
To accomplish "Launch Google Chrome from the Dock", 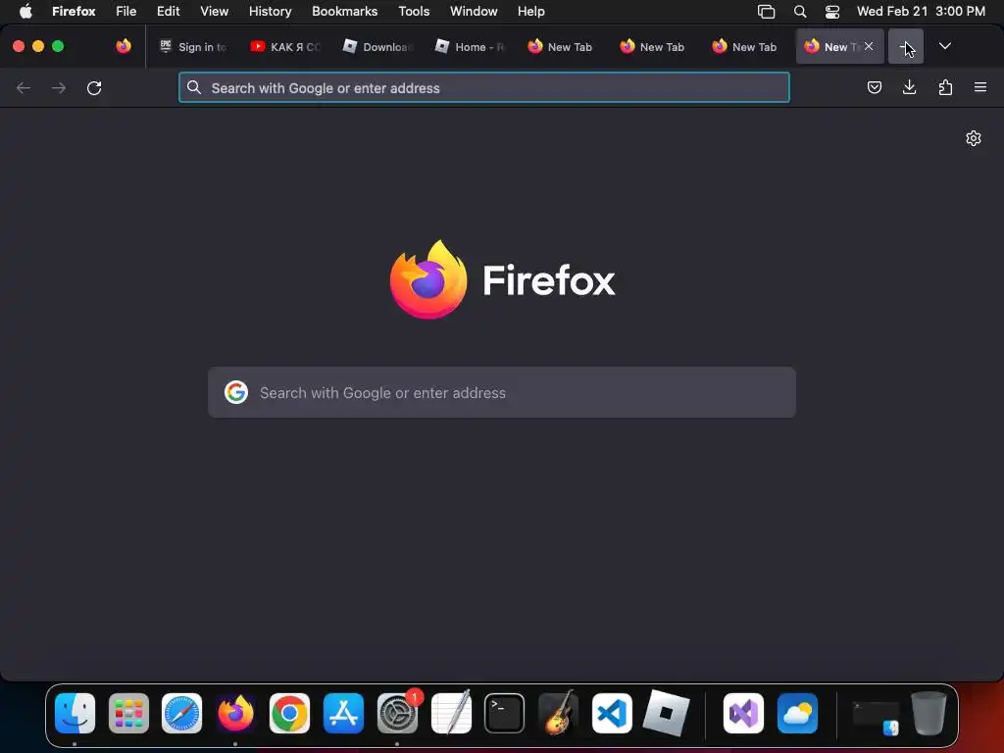I will tap(289, 714).
